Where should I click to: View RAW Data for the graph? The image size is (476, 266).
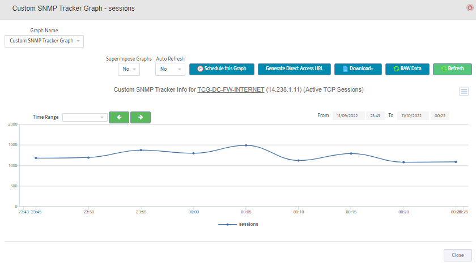(x=407, y=69)
